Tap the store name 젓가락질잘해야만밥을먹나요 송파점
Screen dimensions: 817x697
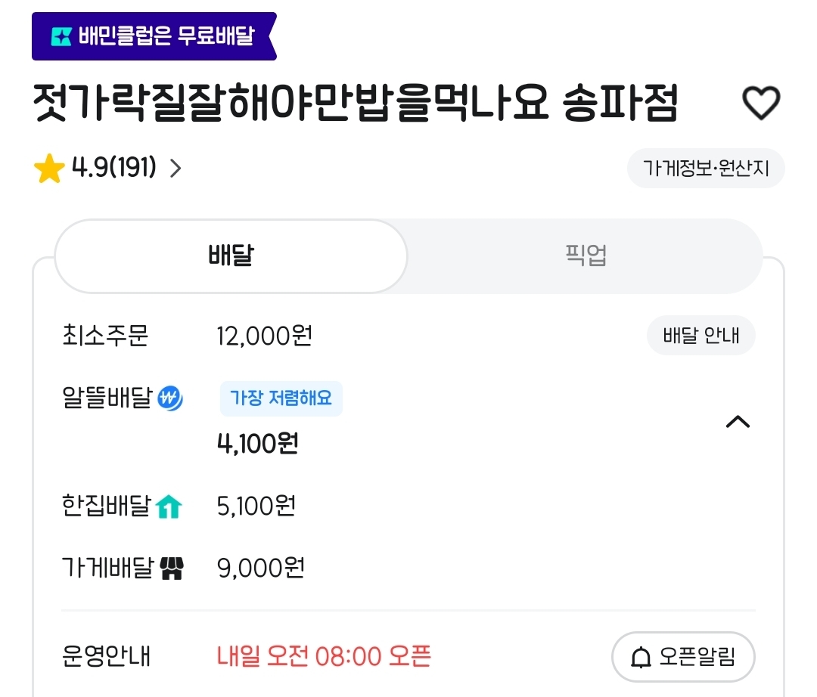click(356, 104)
